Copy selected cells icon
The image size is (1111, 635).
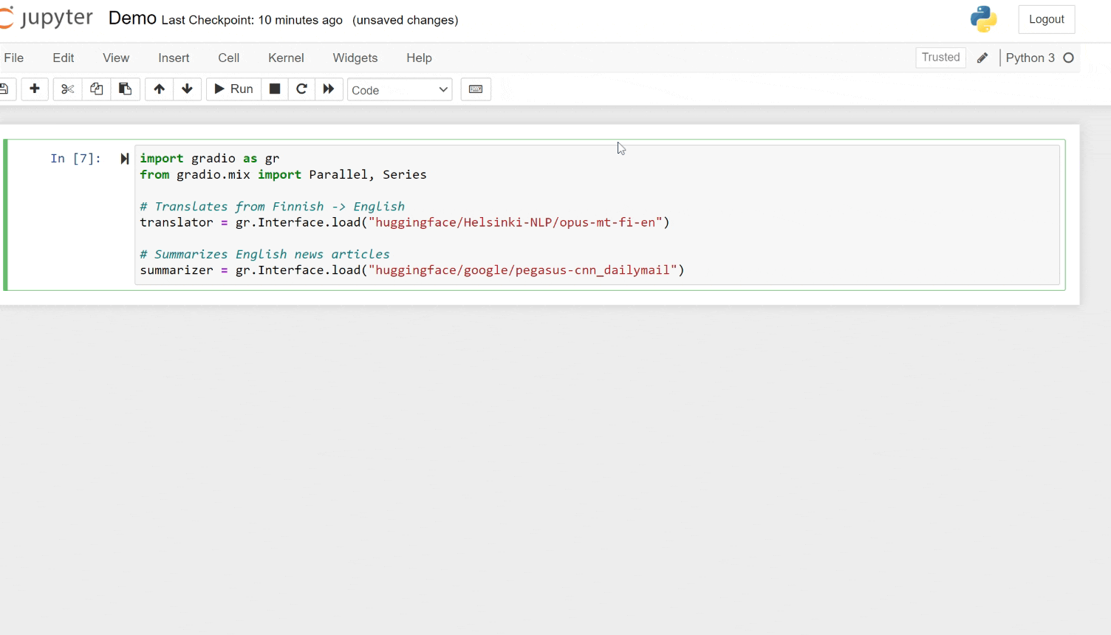96,89
